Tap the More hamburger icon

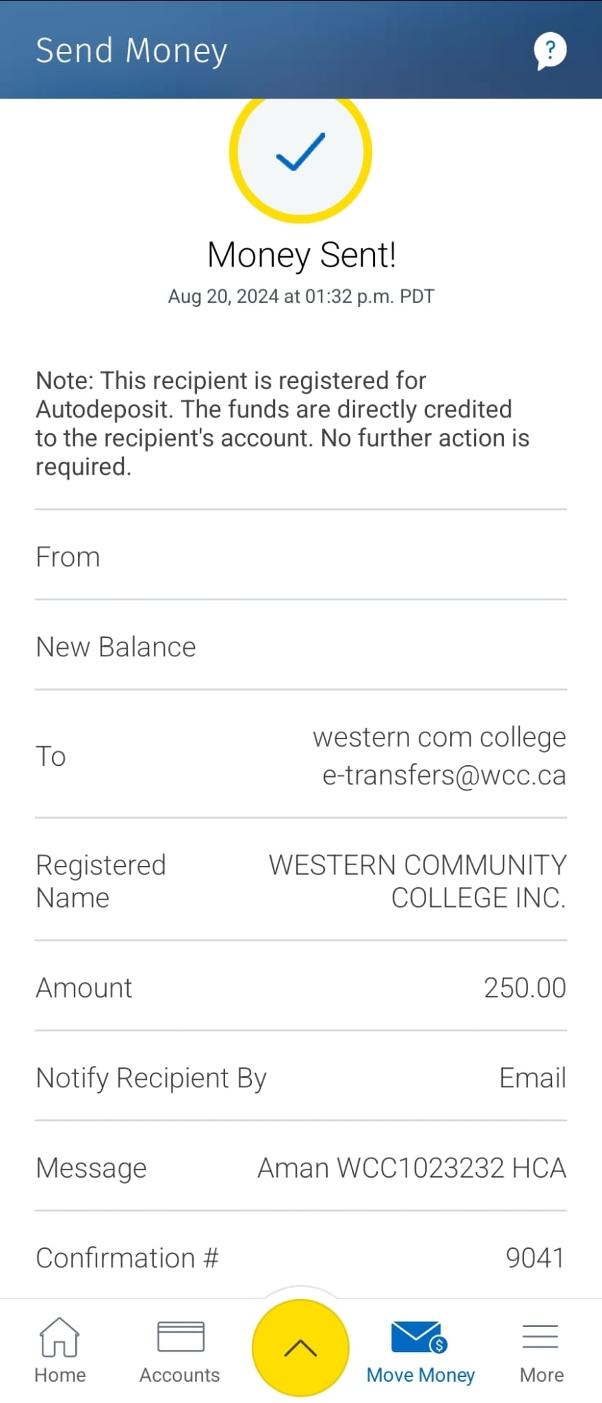click(540, 1337)
